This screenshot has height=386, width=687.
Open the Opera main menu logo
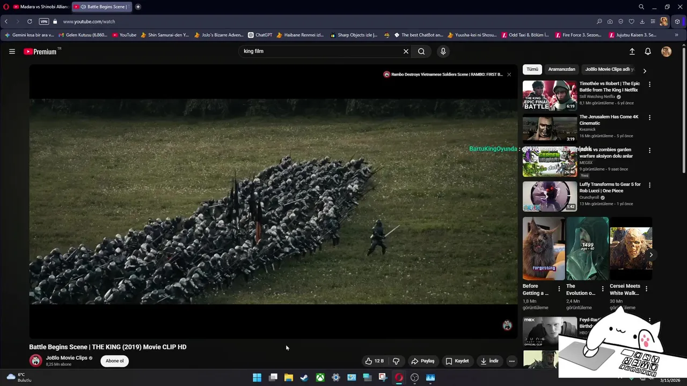(6, 7)
